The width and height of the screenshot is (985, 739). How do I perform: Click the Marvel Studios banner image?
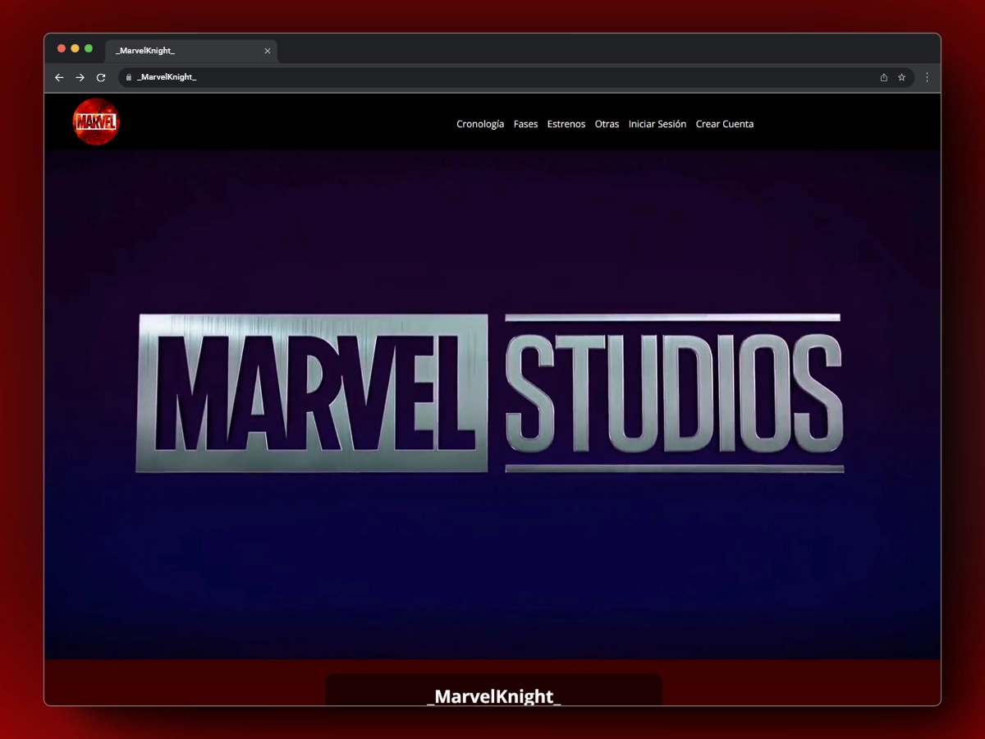pyautogui.click(x=492, y=404)
